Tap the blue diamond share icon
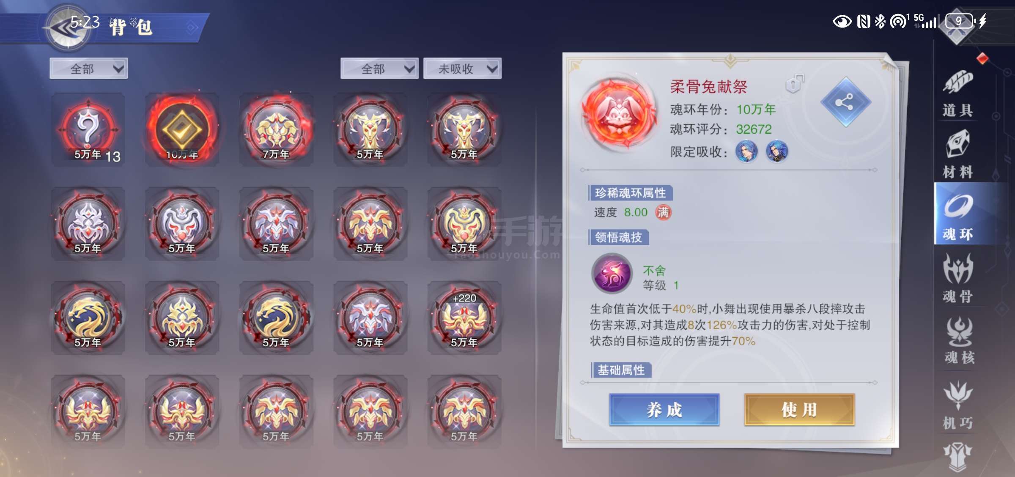 845,102
